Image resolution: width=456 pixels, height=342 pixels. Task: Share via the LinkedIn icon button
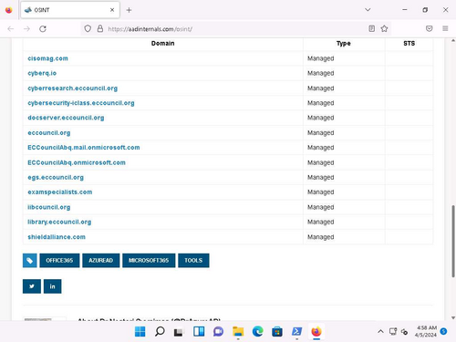pos(53,286)
